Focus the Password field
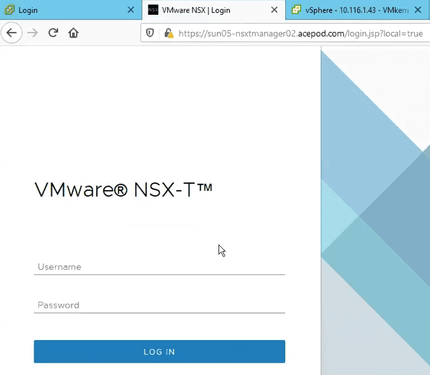 pyautogui.click(x=159, y=305)
